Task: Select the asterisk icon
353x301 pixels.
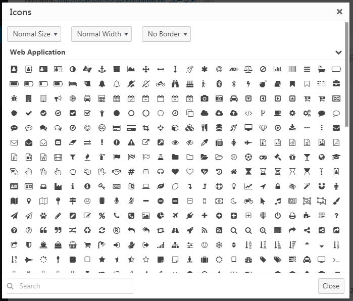Action: (x=205, y=69)
